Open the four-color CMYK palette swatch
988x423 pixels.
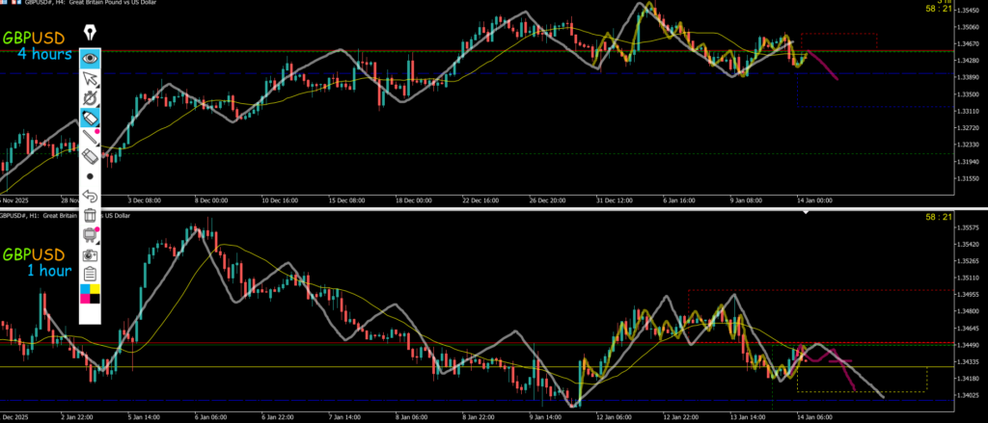coord(91,293)
